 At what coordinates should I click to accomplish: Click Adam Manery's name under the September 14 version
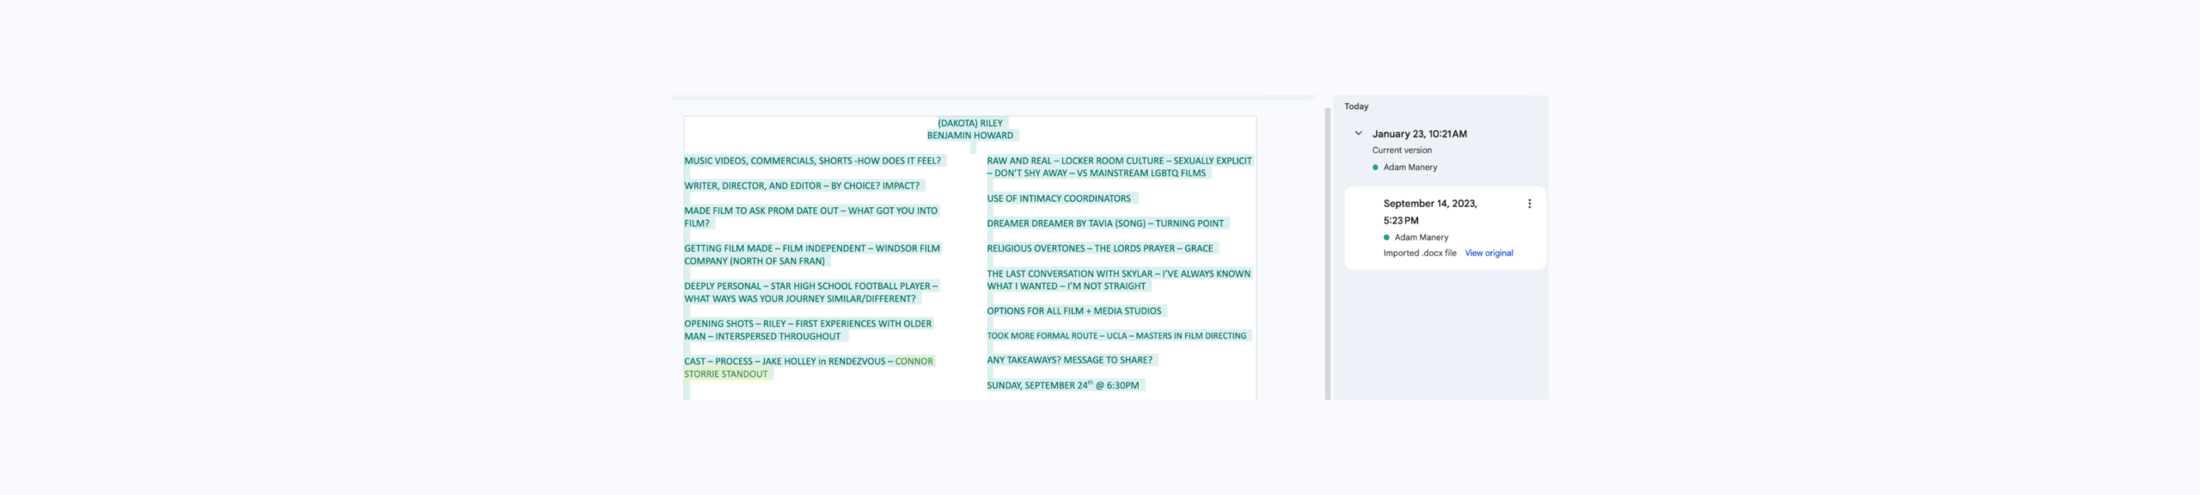pos(1421,238)
